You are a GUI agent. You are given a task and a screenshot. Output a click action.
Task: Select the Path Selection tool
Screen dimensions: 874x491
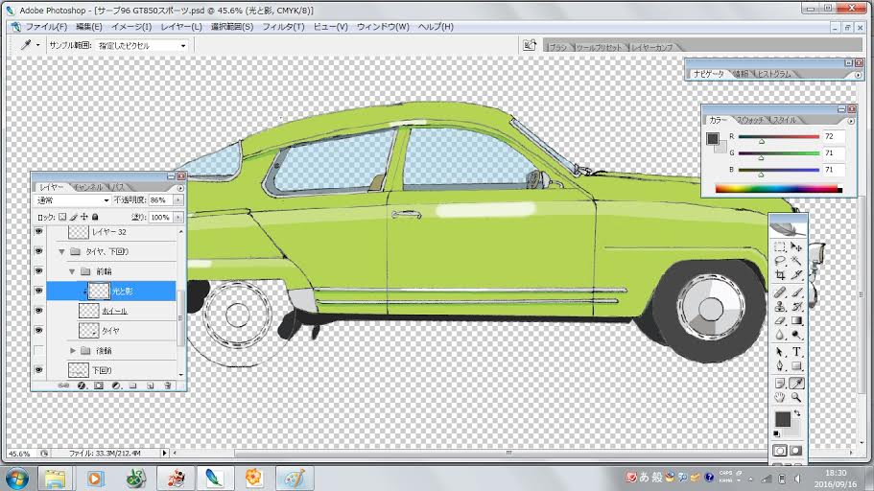pyautogui.click(x=780, y=352)
